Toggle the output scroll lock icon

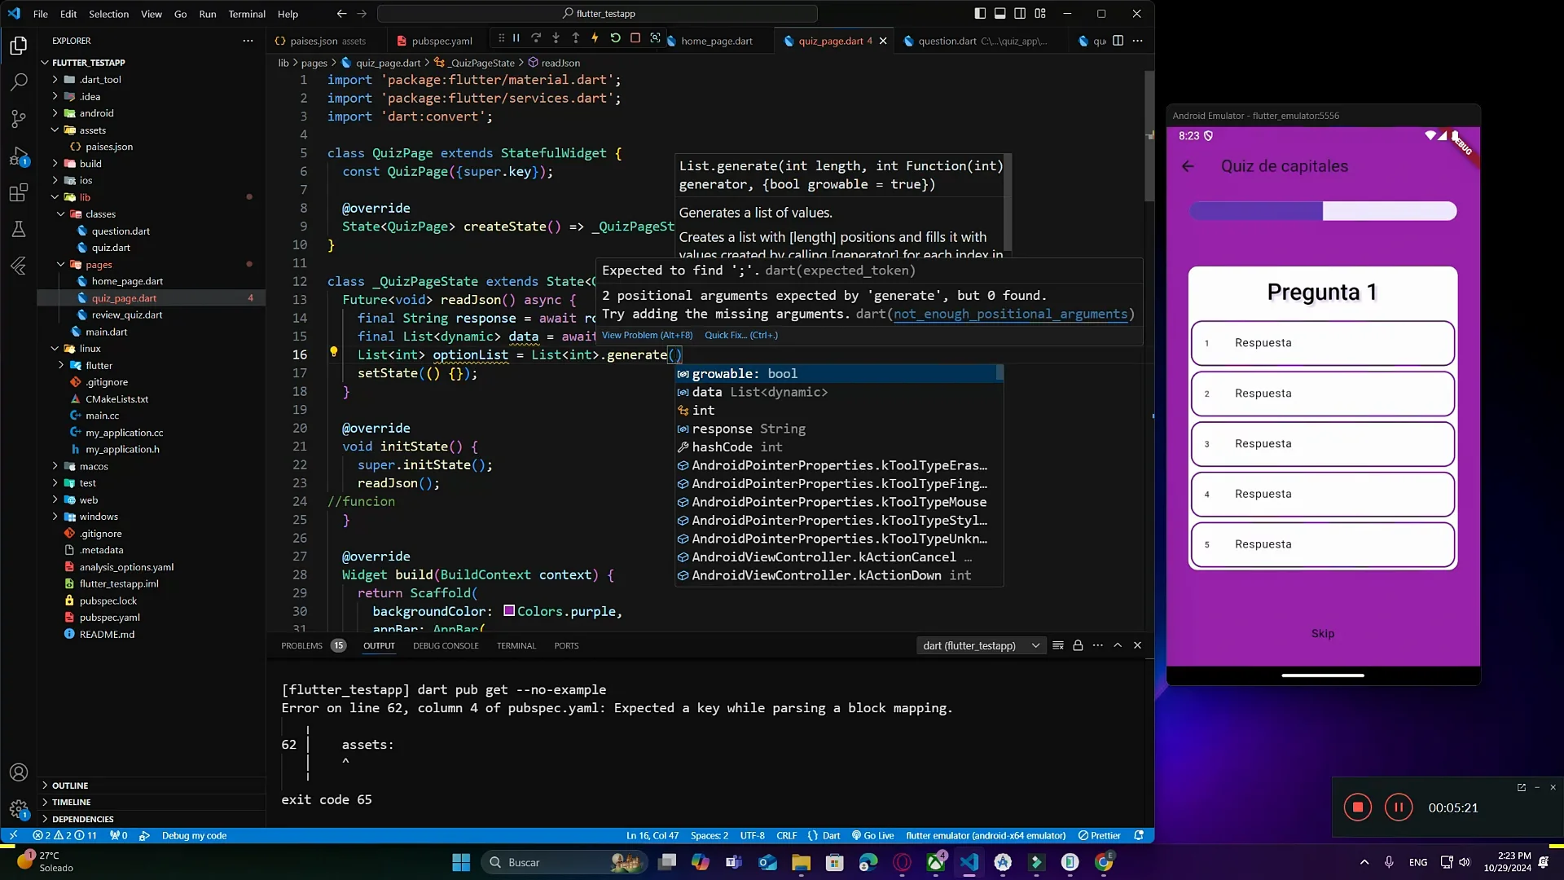1078,645
